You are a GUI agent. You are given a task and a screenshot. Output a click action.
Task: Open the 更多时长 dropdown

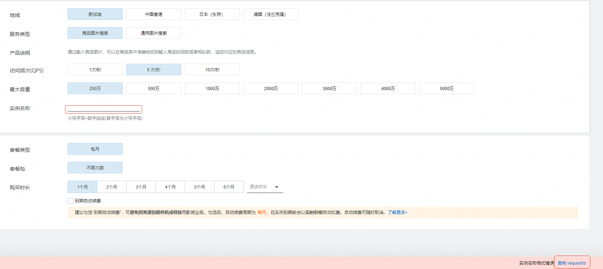(265, 187)
